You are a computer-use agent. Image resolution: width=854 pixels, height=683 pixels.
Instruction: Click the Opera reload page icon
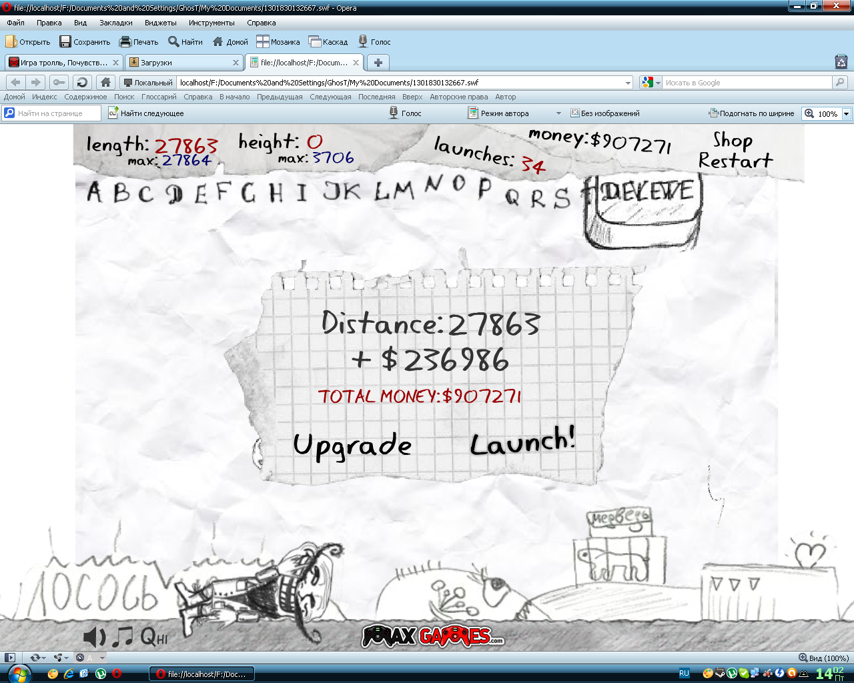(82, 83)
